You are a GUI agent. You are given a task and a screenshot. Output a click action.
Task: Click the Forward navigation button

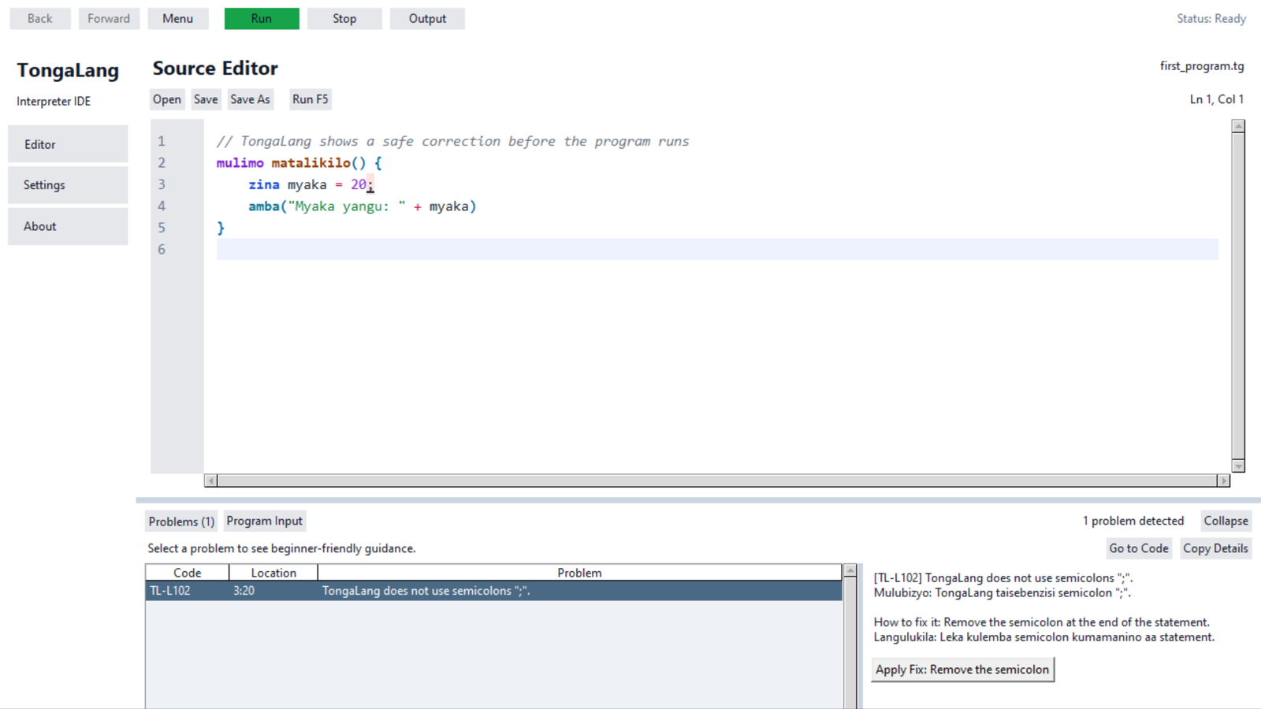tap(109, 19)
